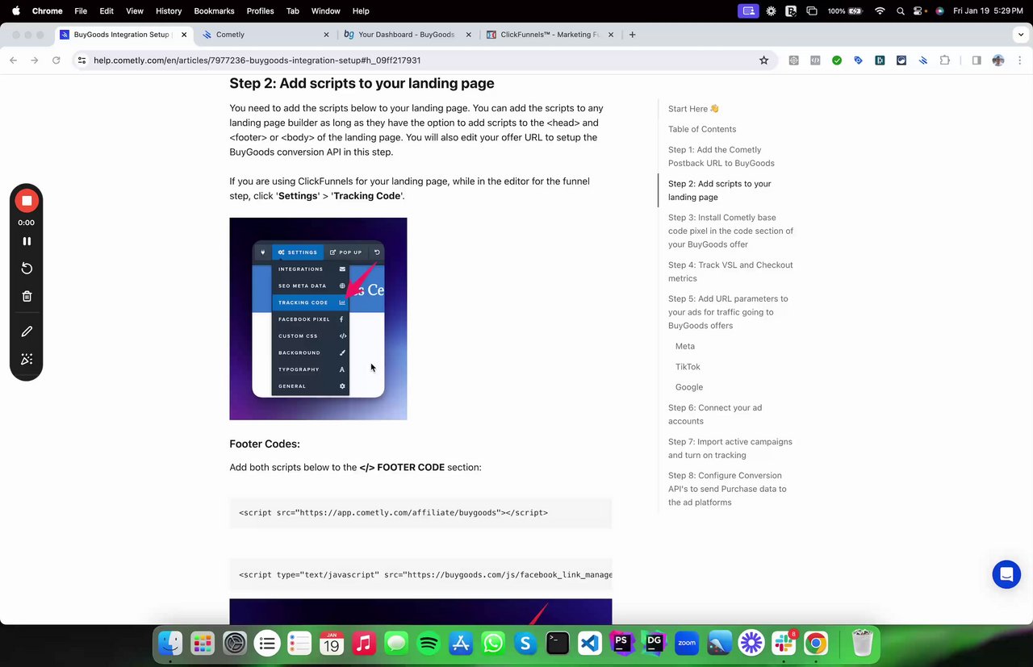Open the History menu
Image resolution: width=1033 pixels, height=667 pixels.
[x=169, y=11]
